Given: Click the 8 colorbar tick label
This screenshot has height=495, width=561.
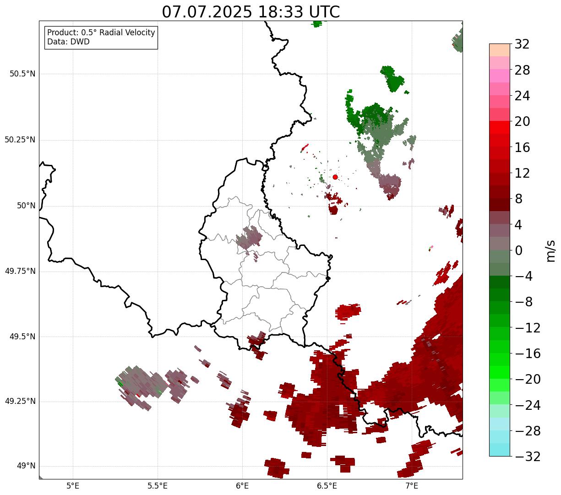Looking at the screenshot, I should [x=518, y=199].
